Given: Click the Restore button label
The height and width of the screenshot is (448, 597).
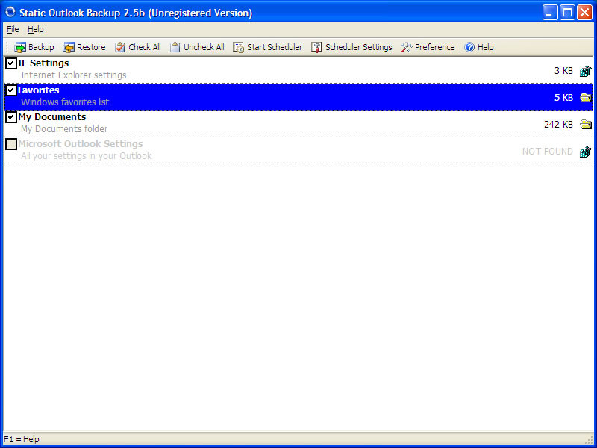Looking at the screenshot, I should click(x=91, y=47).
